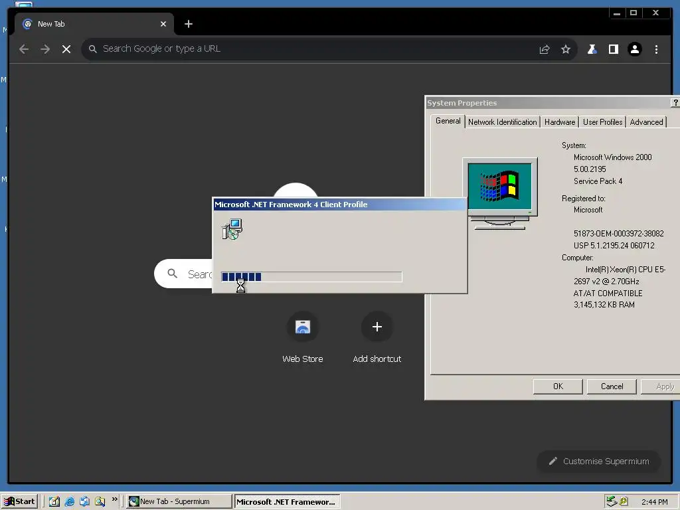Open the Advanced tab
This screenshot has height=510, width=680.
coord(646,122)
